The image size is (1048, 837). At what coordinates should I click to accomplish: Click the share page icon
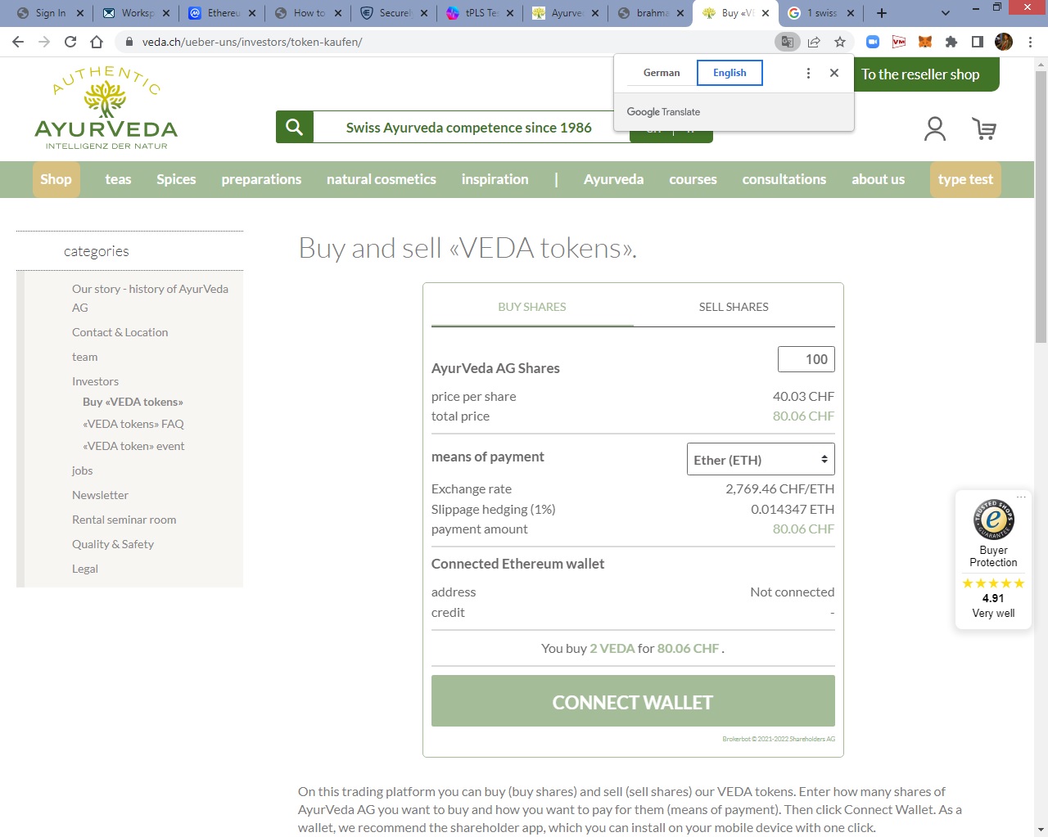tap(814, 42)
